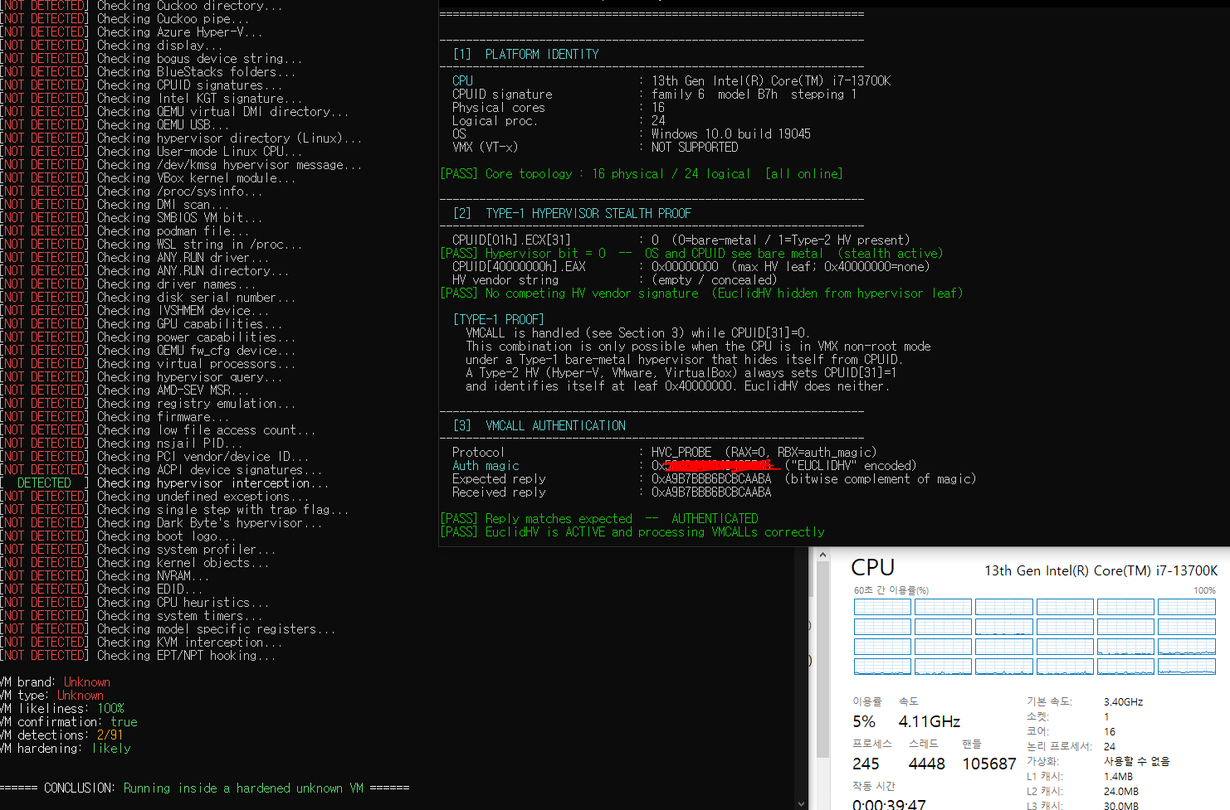The height and width of the screenshot is (810, 1230).
Task: Click the VM brand "Unknown" value
Action: (87, 682)
